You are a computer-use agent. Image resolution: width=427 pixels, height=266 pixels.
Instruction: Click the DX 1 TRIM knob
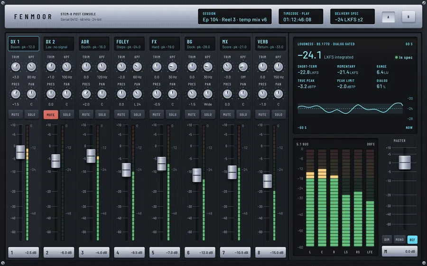coord(16,67)
